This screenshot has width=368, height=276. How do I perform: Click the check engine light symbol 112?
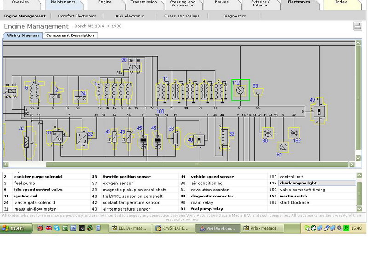click(240, 90)
